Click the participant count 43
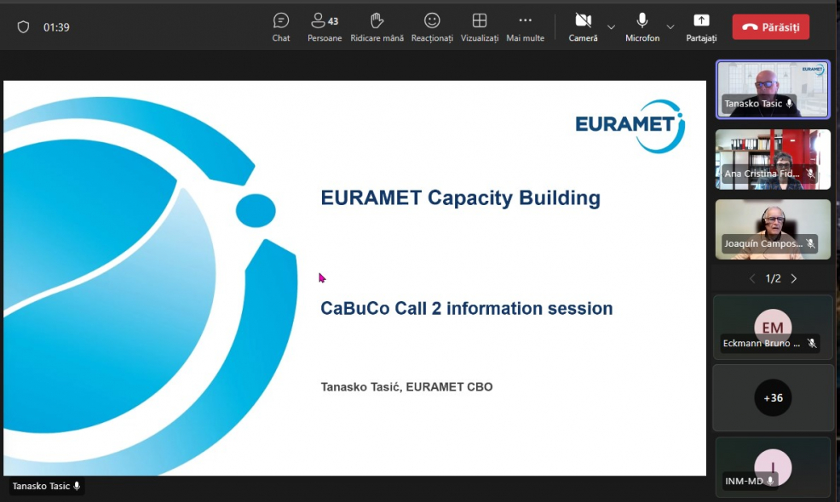840x502 pixels. (333, 21)
